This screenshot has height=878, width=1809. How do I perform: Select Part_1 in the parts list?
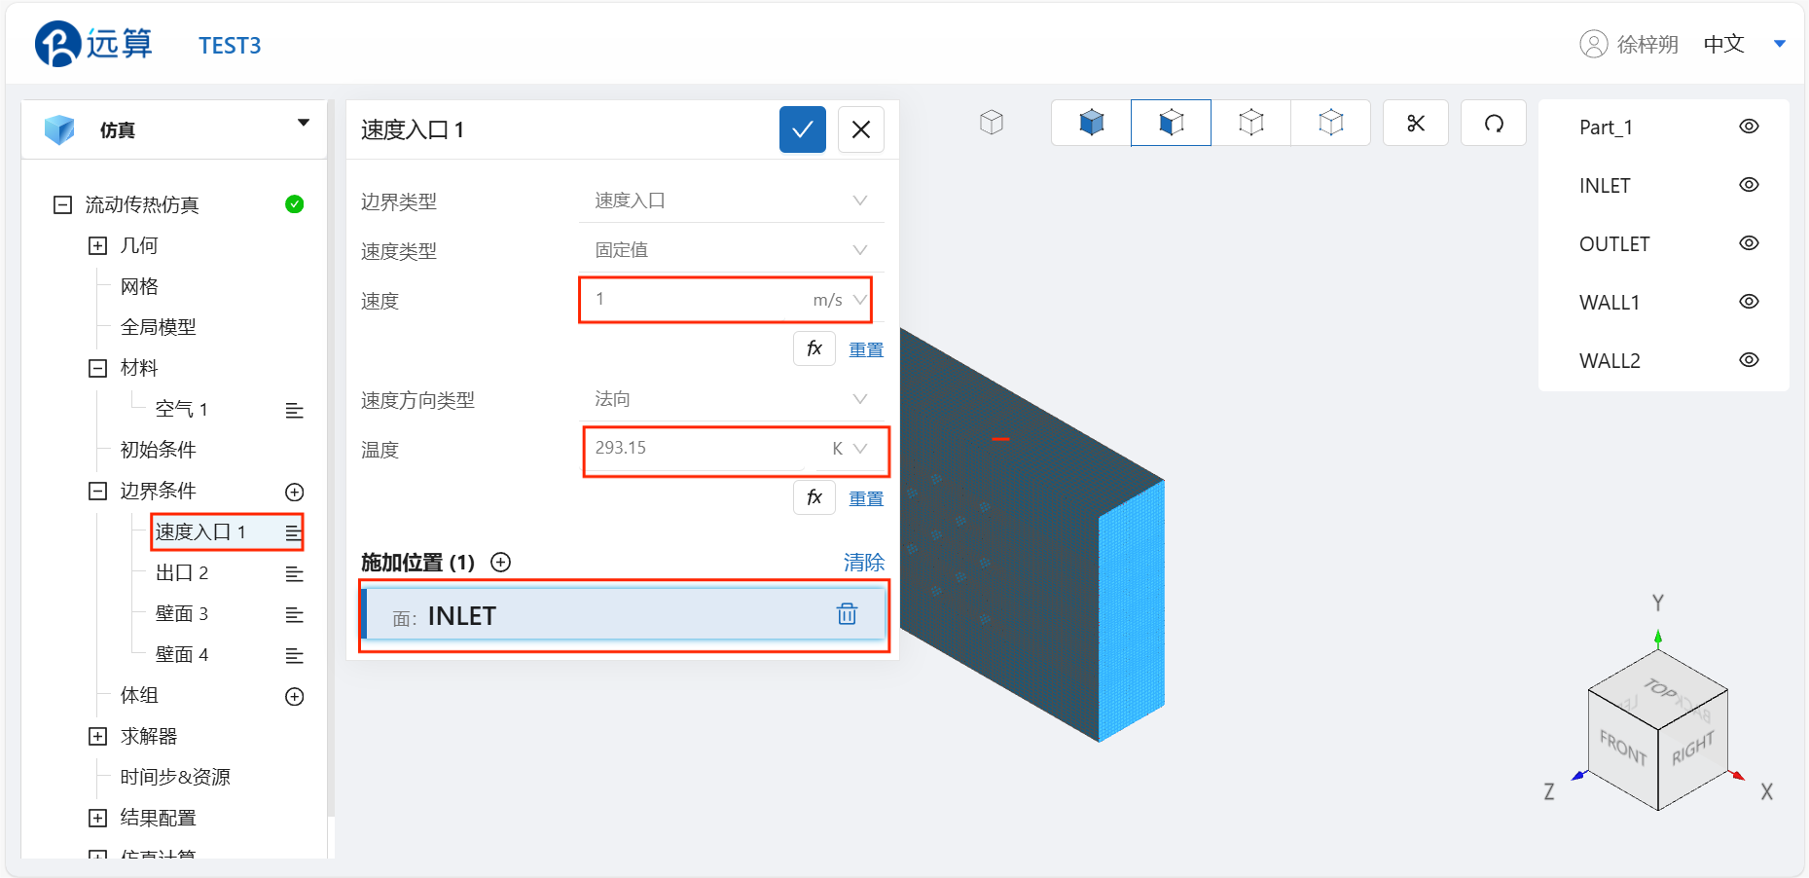tap(1606, 128)
